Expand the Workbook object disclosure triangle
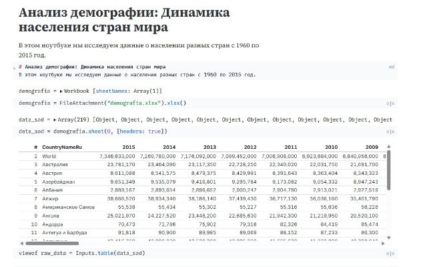Image resolution: width=427 pixels, height=267 pixels. pos(61,91)
